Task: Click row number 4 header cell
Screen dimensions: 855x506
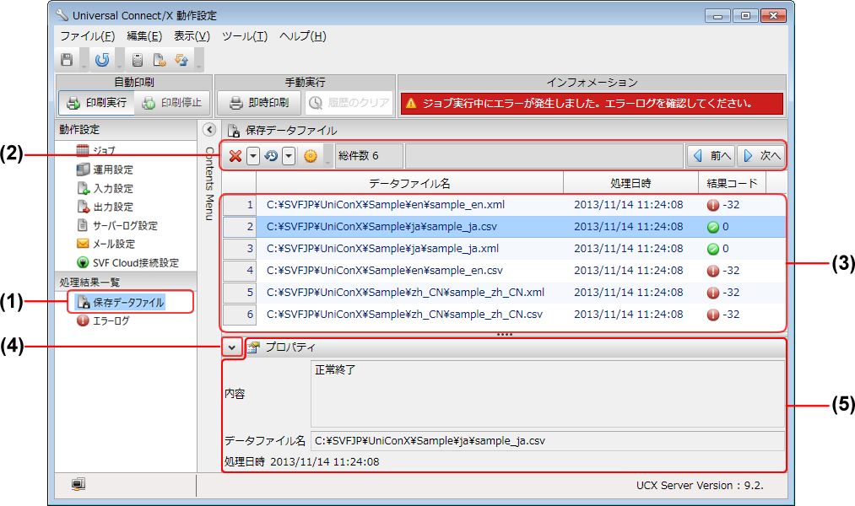Action: (x=240, y=271)
